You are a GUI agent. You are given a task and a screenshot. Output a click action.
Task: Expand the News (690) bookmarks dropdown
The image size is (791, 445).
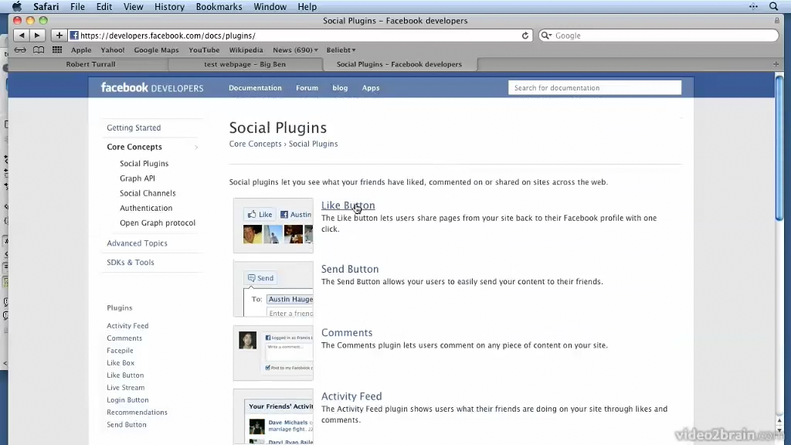pyautogui.click(x=295, y=50)
